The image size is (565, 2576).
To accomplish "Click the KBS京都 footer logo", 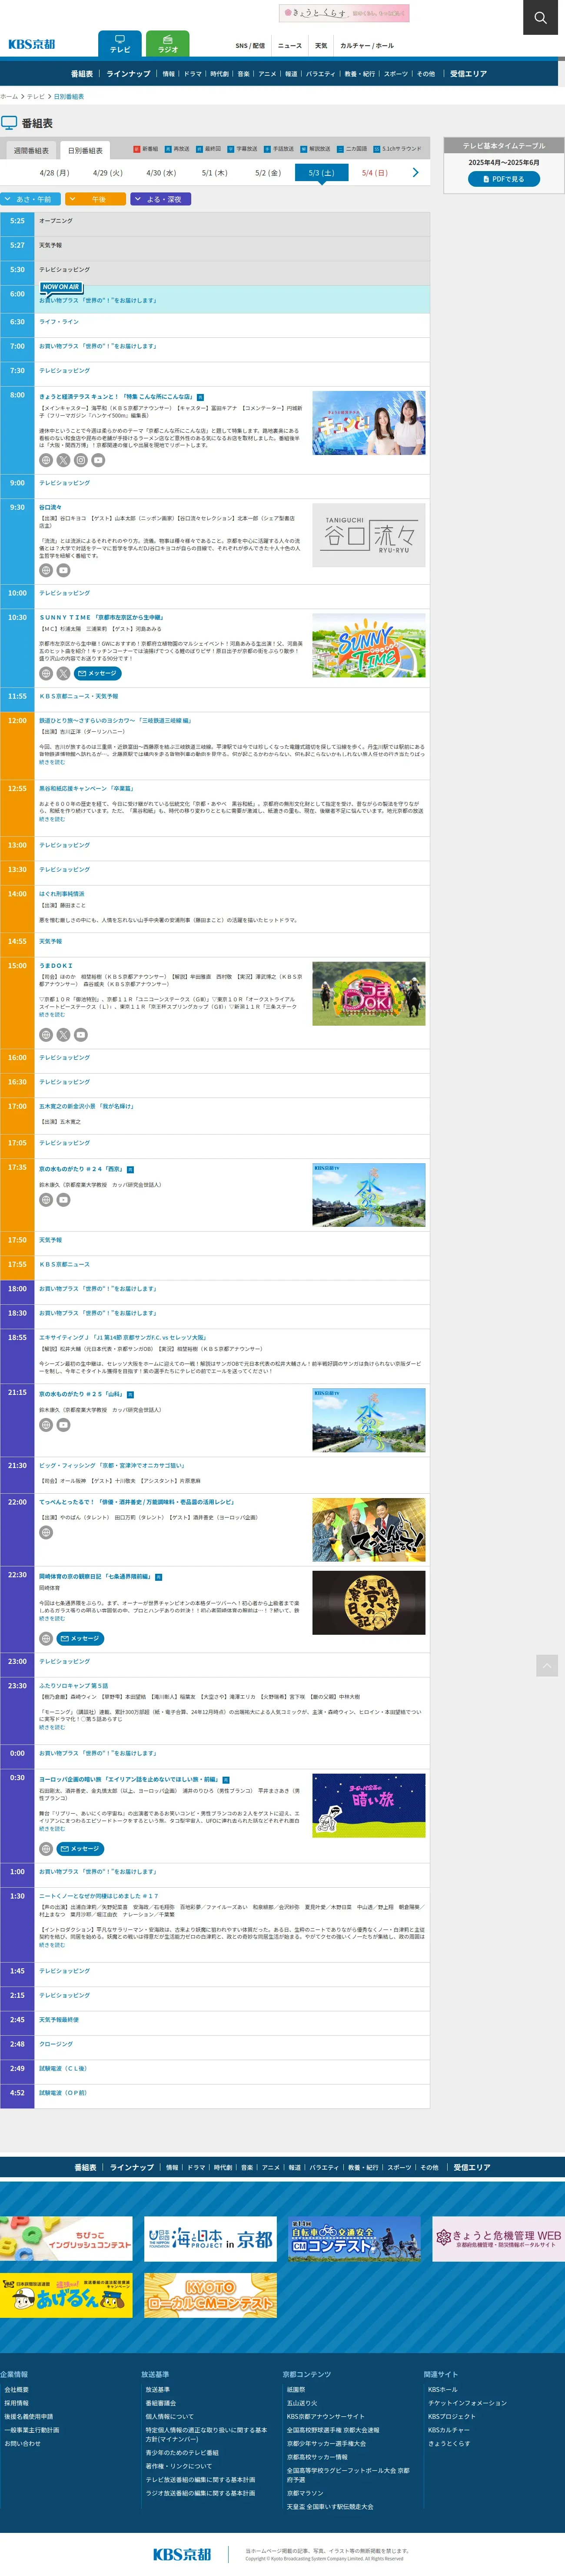I will click(182, 2554).
